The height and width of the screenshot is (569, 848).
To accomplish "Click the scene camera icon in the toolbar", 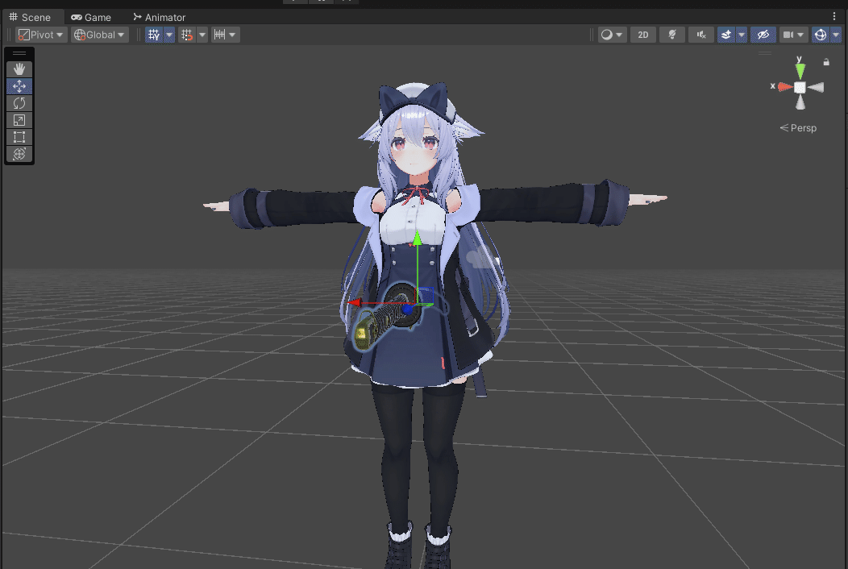I will [788, 34].
